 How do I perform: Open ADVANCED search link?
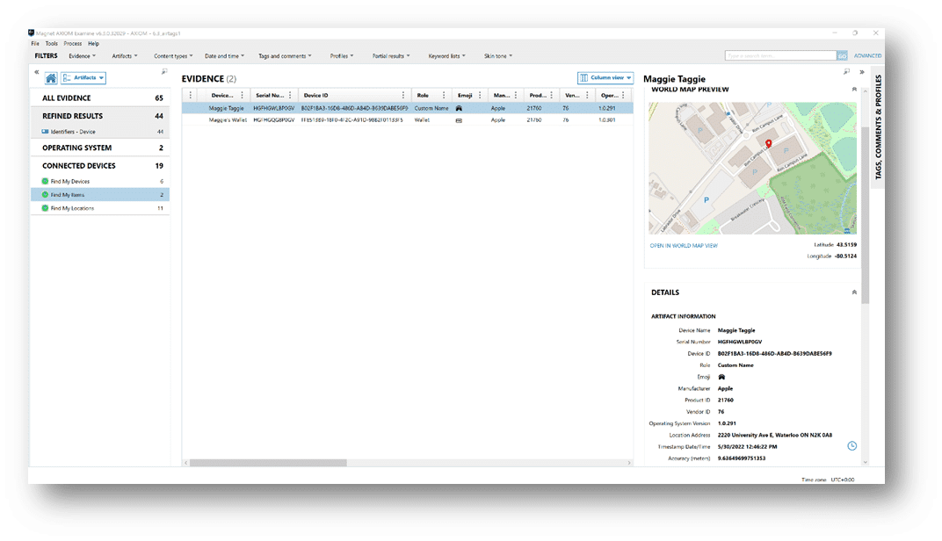tap(867, 56)
